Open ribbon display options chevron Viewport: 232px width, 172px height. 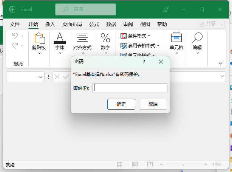(x=220, y=63)
